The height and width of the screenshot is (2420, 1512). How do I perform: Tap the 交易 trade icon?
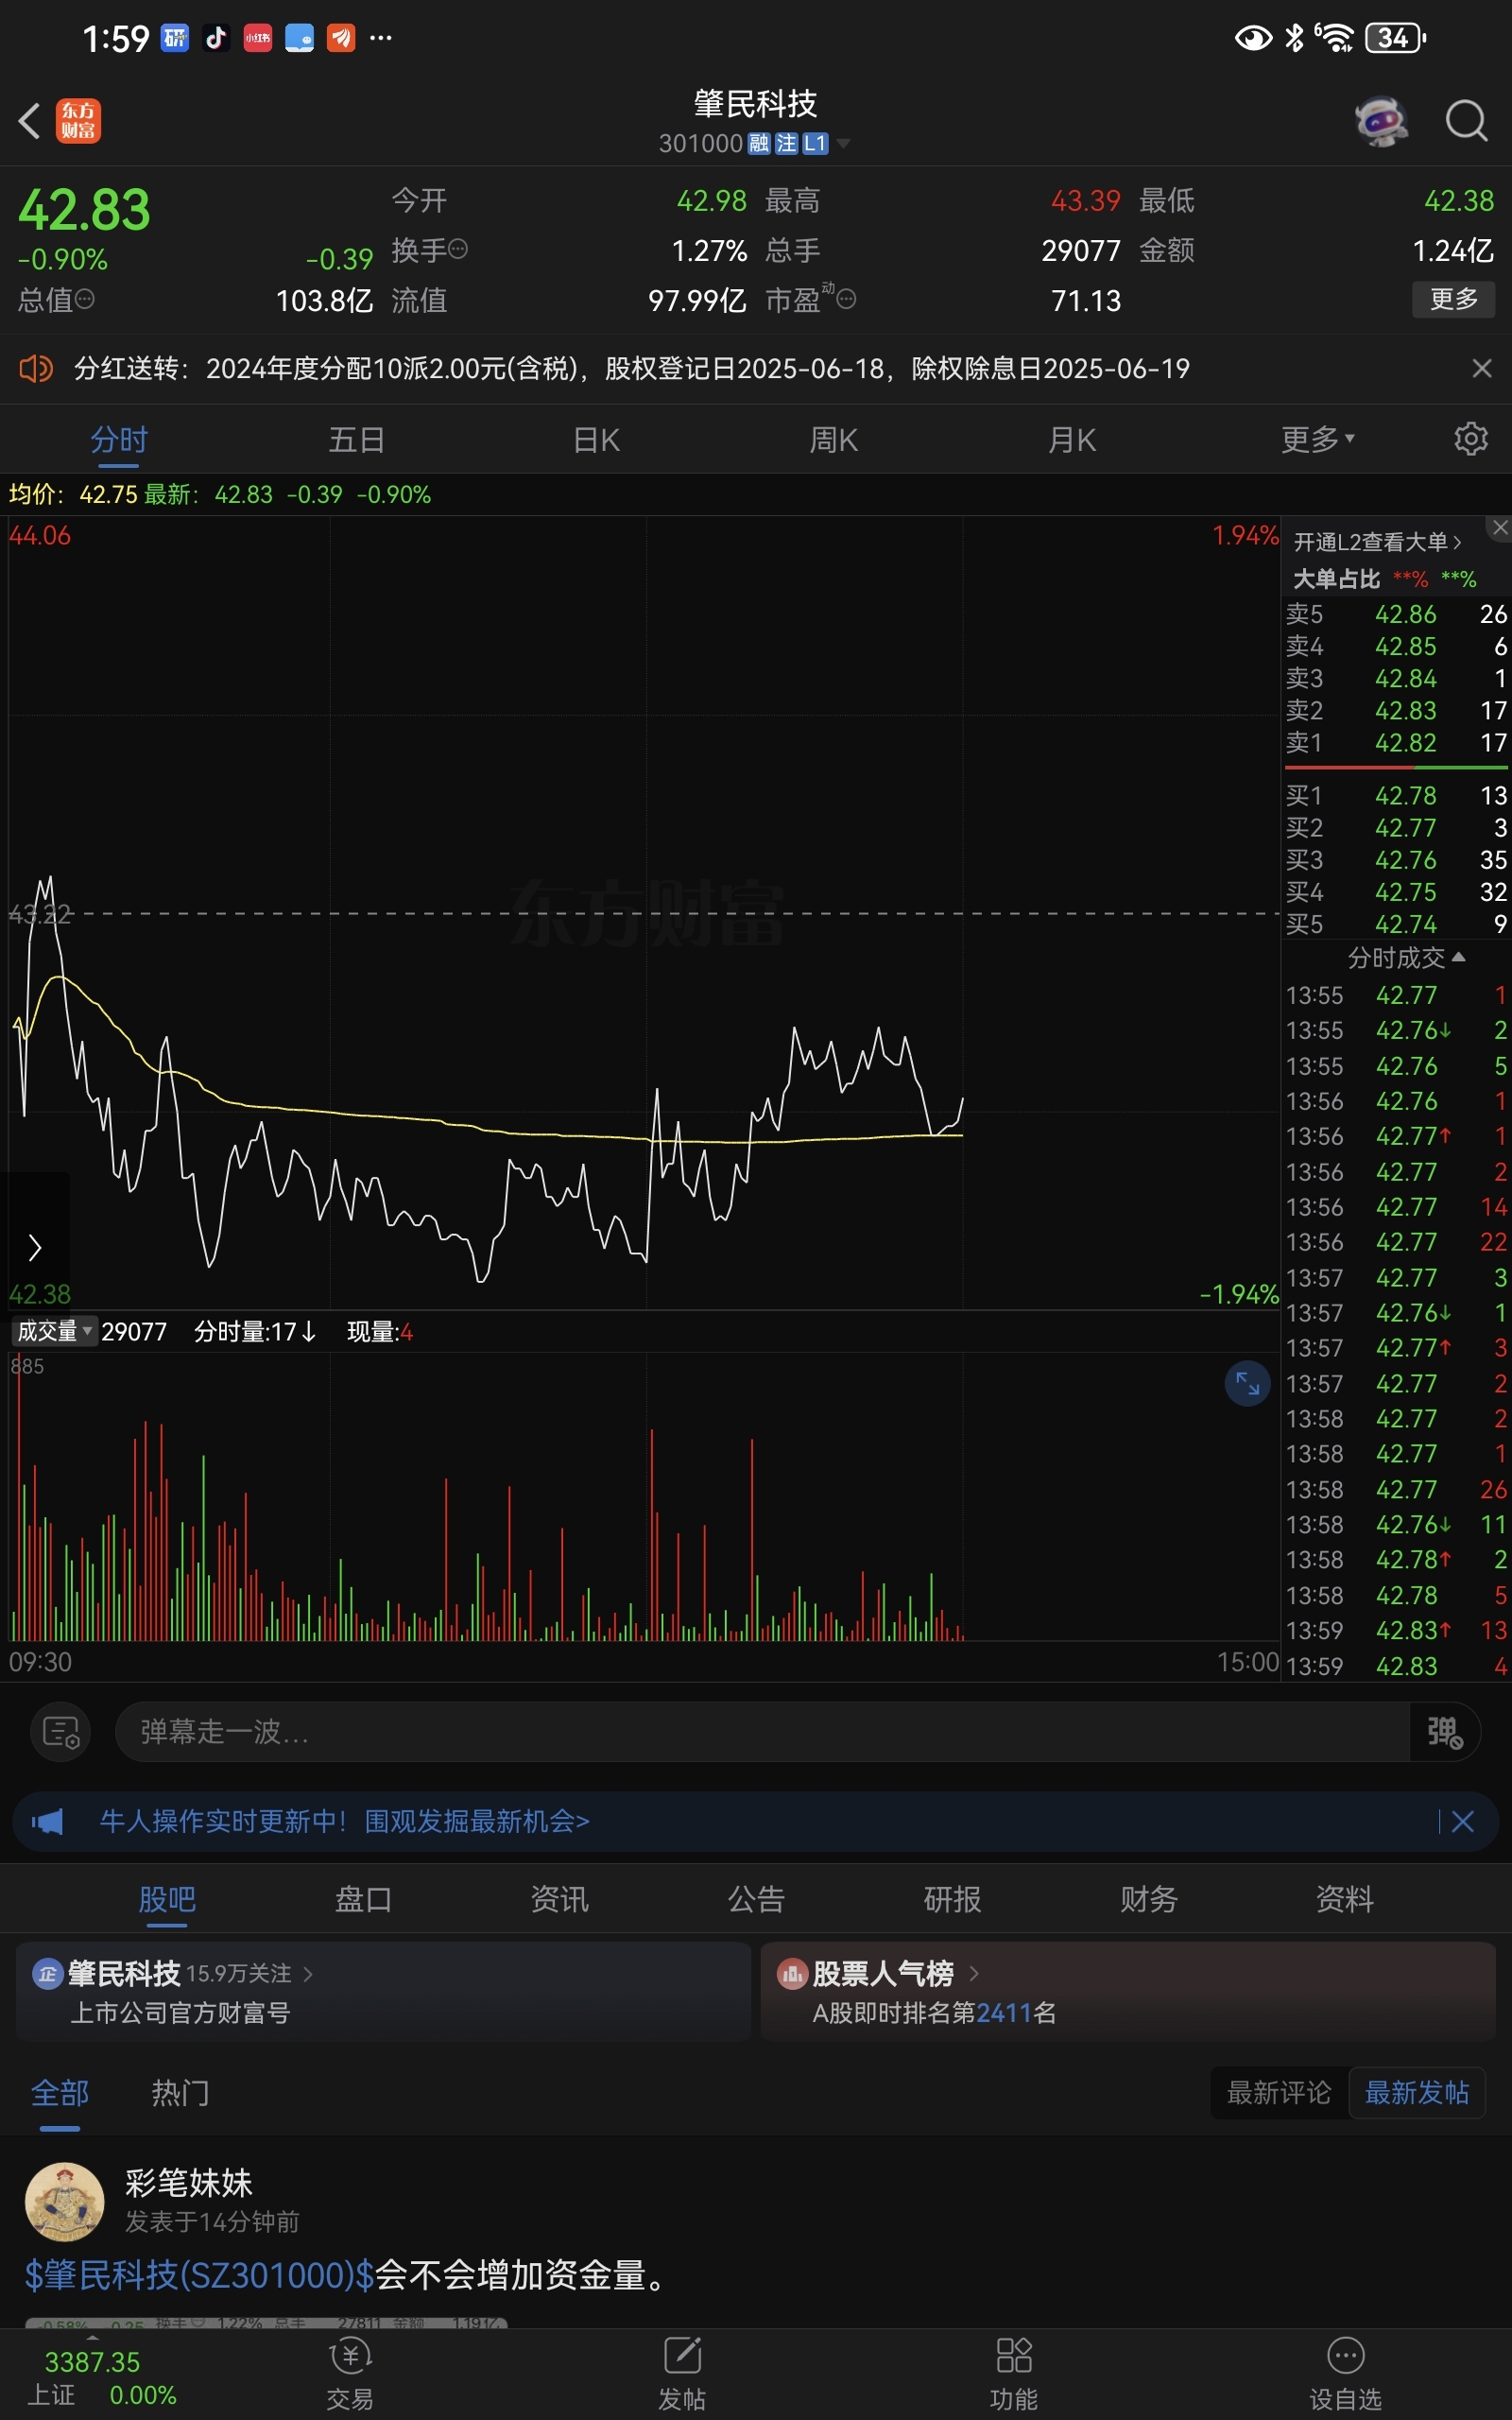(x=350, y=2374)
